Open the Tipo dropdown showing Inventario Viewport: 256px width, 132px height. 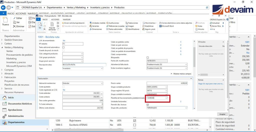click(x=102, y=69)
